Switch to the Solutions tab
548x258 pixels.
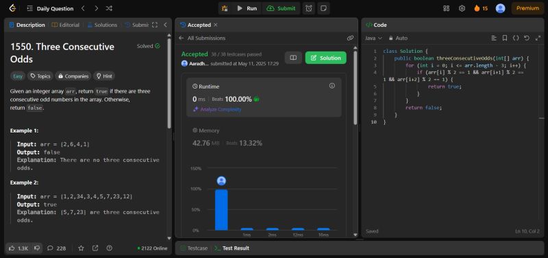coord(102,25)
